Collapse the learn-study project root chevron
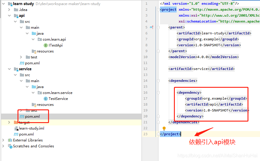Image resolution: width=260 pixels, height=161 pixels. [3, 4]
